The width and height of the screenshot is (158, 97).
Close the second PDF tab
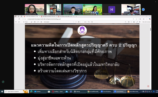click(x=56, y=16)
